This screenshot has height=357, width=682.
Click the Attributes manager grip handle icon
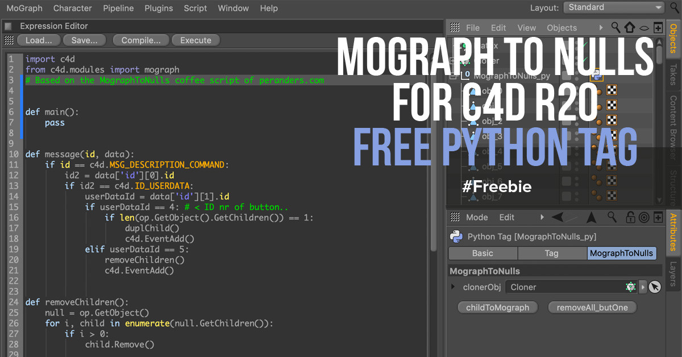[455, 217]
